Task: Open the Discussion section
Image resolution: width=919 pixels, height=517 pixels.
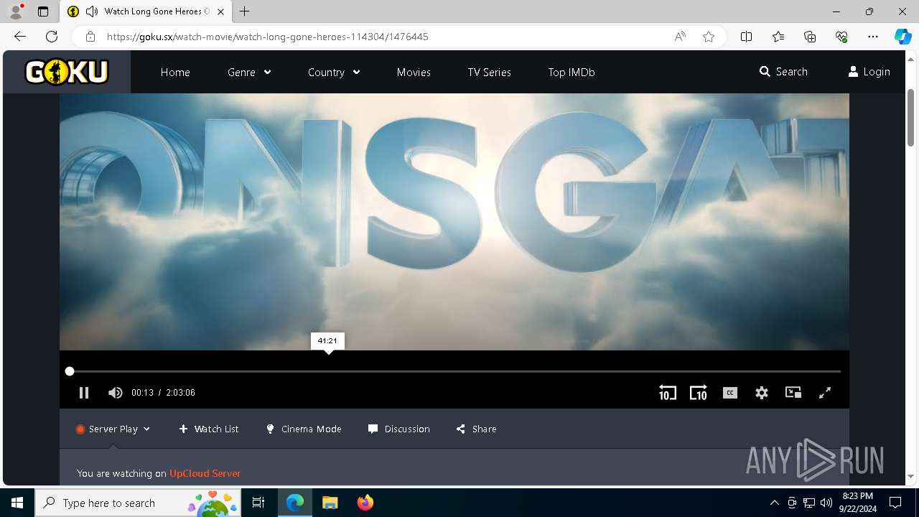Action: coord(399,429)
